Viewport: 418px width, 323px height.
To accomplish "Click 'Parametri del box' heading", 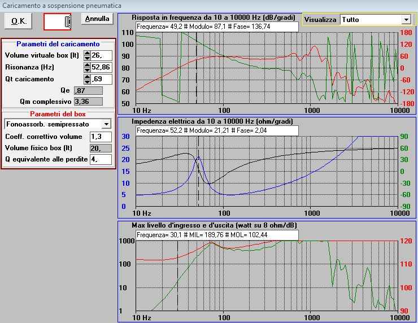I will pyautogui.click(x=58, y=114).
